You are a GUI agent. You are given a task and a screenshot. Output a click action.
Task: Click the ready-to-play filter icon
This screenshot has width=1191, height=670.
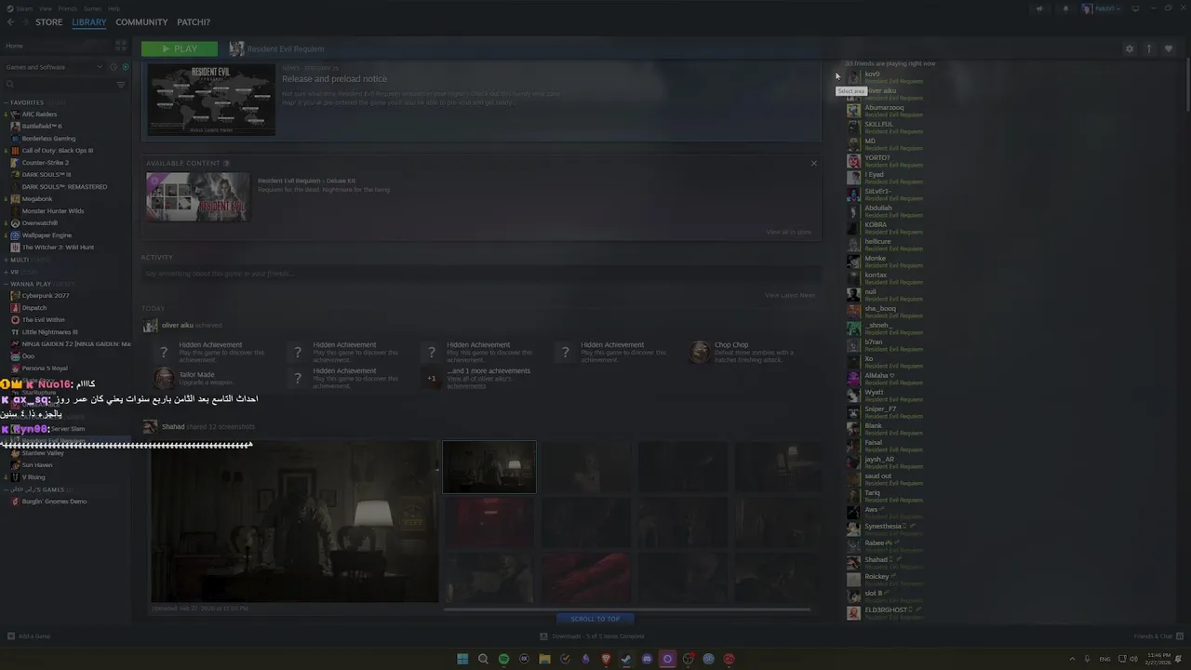click(125, 67)
